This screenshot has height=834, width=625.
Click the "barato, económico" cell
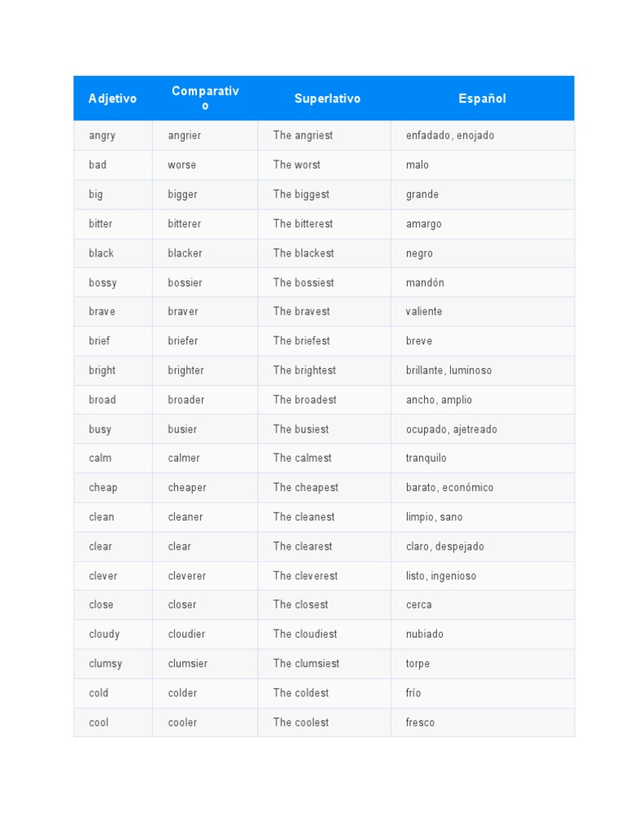pyautogui.click(x=449, y=487)
